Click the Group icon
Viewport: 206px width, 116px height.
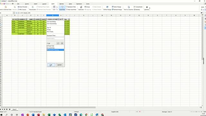coord(87,7)
